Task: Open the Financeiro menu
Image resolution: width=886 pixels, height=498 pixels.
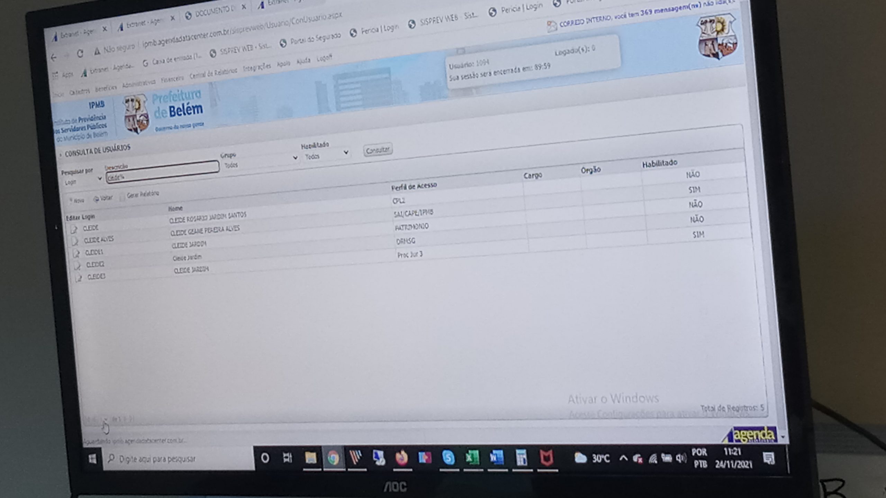Action: [x=172, y=79]
